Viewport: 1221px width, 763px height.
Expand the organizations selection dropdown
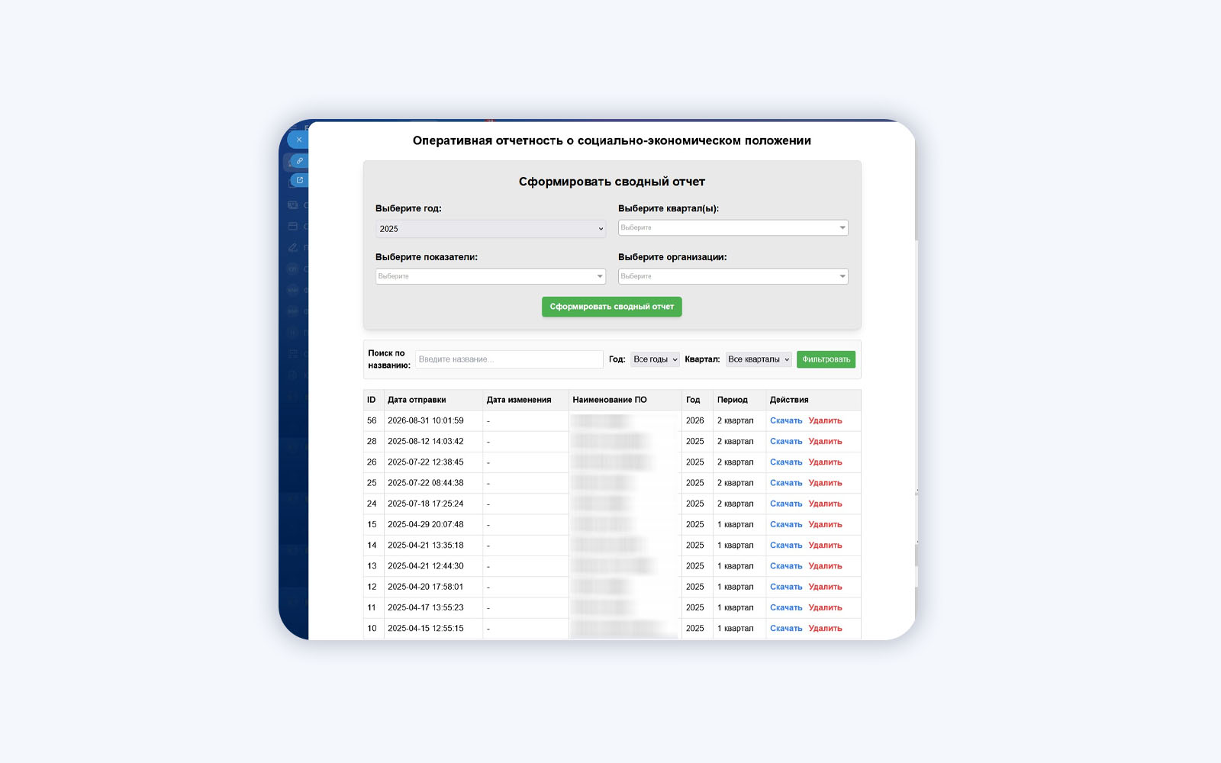pos(733,276)
